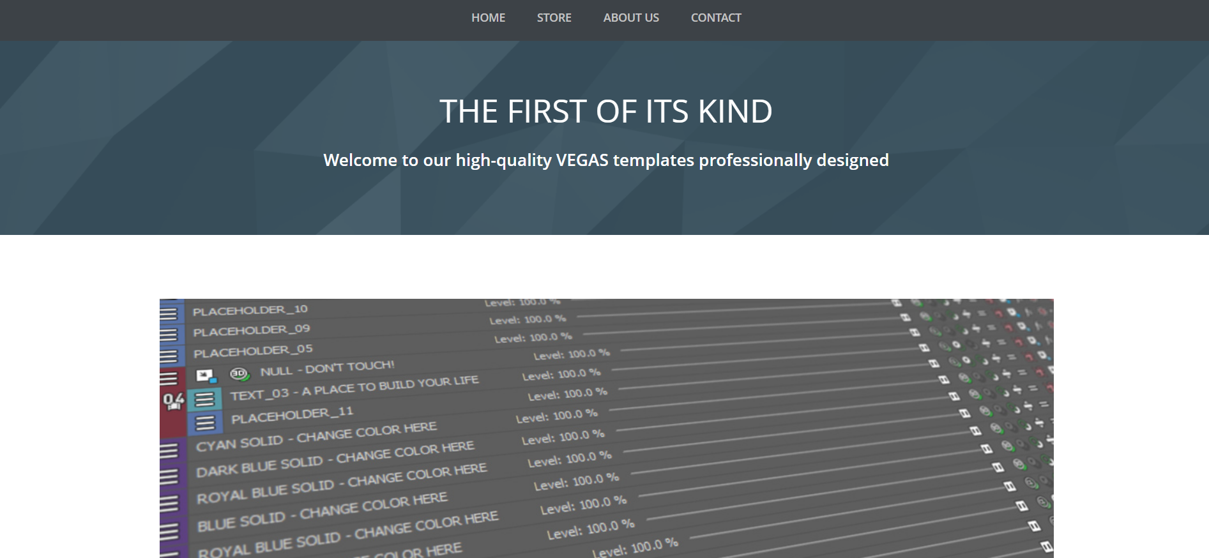1209x558 pixels.
Task: Click the CONTACT navigation link
Action: pyautogui.click(x=715, y=18)
